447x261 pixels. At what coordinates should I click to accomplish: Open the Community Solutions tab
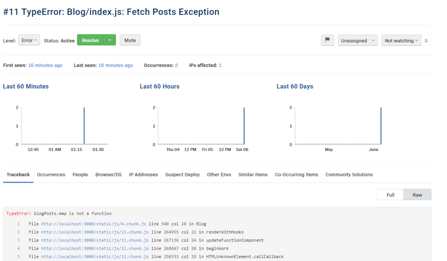pyautogui.click(x=349, y=174)
